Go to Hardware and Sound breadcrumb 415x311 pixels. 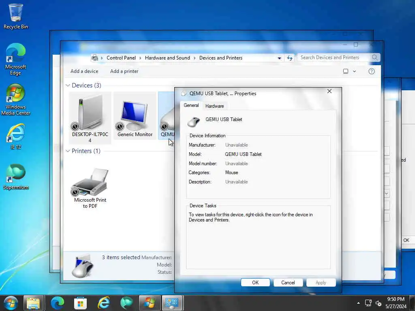(x=167, y=58)
